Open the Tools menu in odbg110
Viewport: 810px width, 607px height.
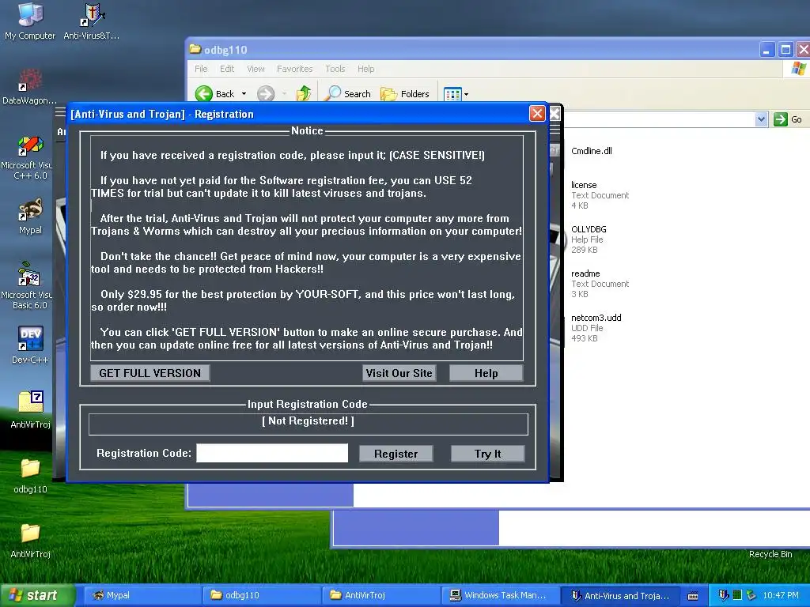[335, 69]
